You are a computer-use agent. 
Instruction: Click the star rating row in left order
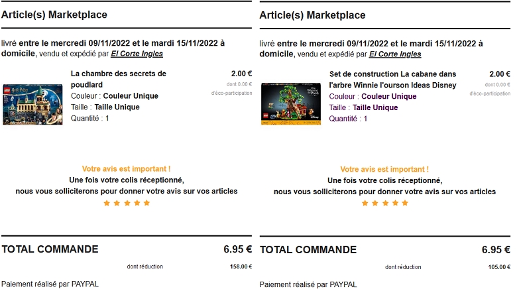127,203
